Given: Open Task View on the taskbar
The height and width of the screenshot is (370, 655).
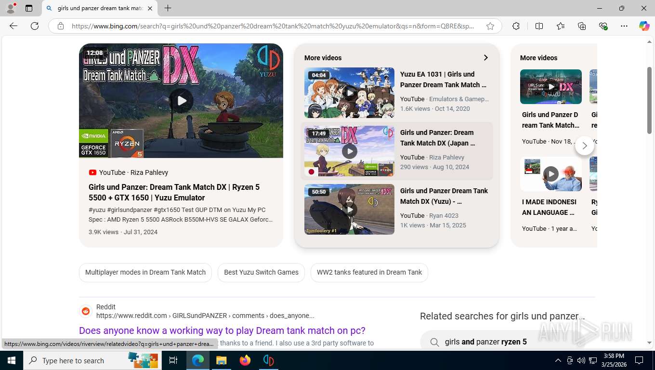Looking at the screenshot, I should point(173,360).
